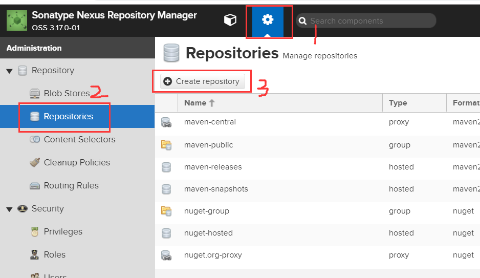Click the plus icon on Create repository

point(167,81)
